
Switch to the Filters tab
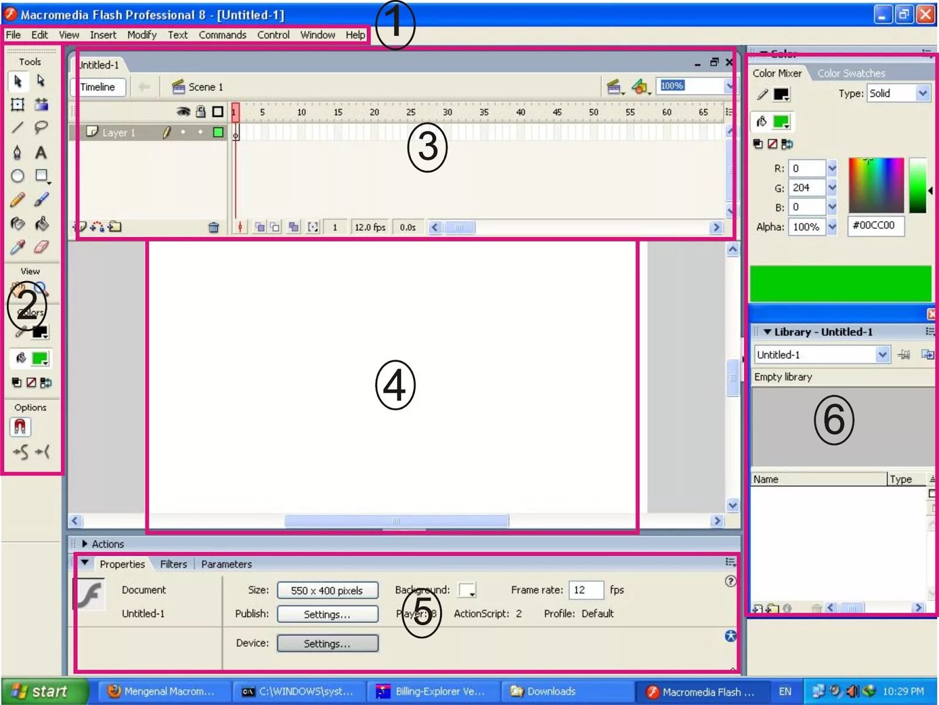coord(174,564)
